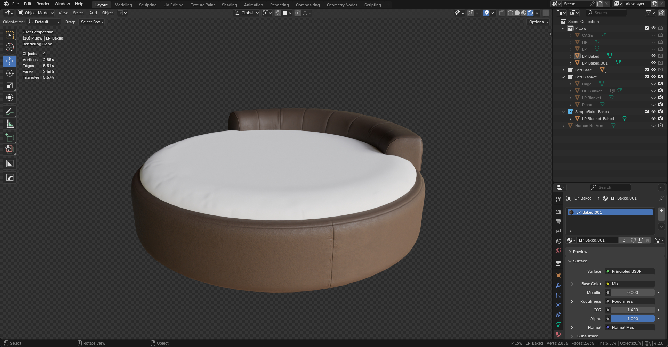Click the Options button in the viewport header
The image size is (668, 347).
[x=538, y=22]
